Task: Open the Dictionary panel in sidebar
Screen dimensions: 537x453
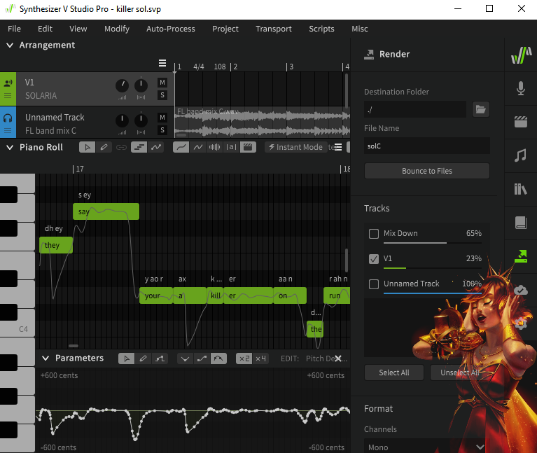Action: point(520,223)
